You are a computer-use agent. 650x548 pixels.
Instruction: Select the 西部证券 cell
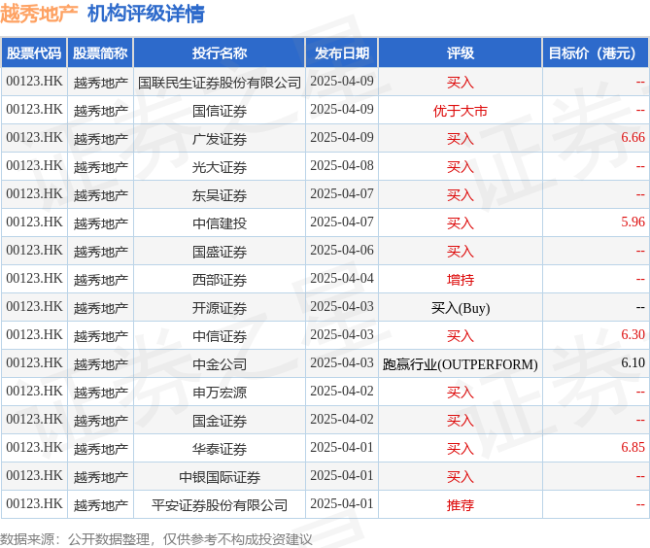click(x=220, y=280)
